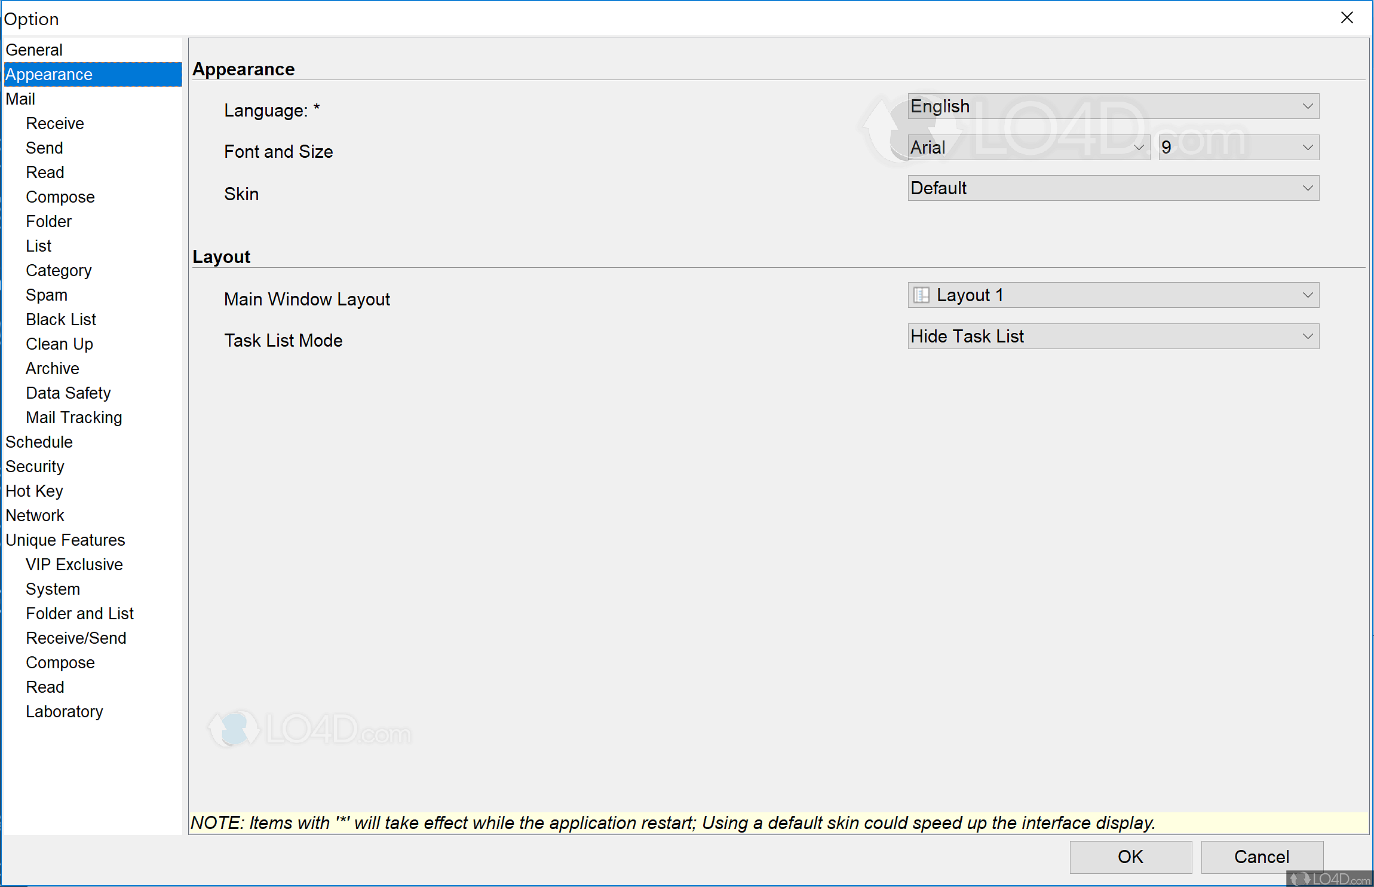Select the Laboratory settings page

[x=65, y=712]
